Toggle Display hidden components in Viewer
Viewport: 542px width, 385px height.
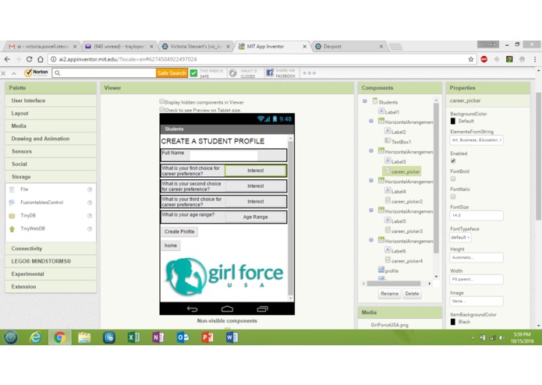click(161, 101)
